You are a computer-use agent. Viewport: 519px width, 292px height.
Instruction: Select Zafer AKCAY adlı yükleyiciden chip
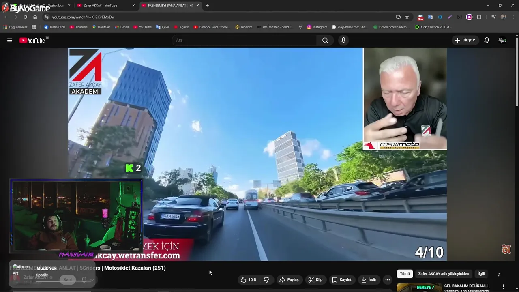tap(444, 274)
